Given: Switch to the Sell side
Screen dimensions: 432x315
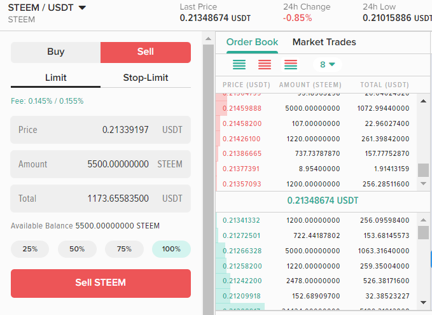Looking at the screenshot, I should (x=146, y=52).
